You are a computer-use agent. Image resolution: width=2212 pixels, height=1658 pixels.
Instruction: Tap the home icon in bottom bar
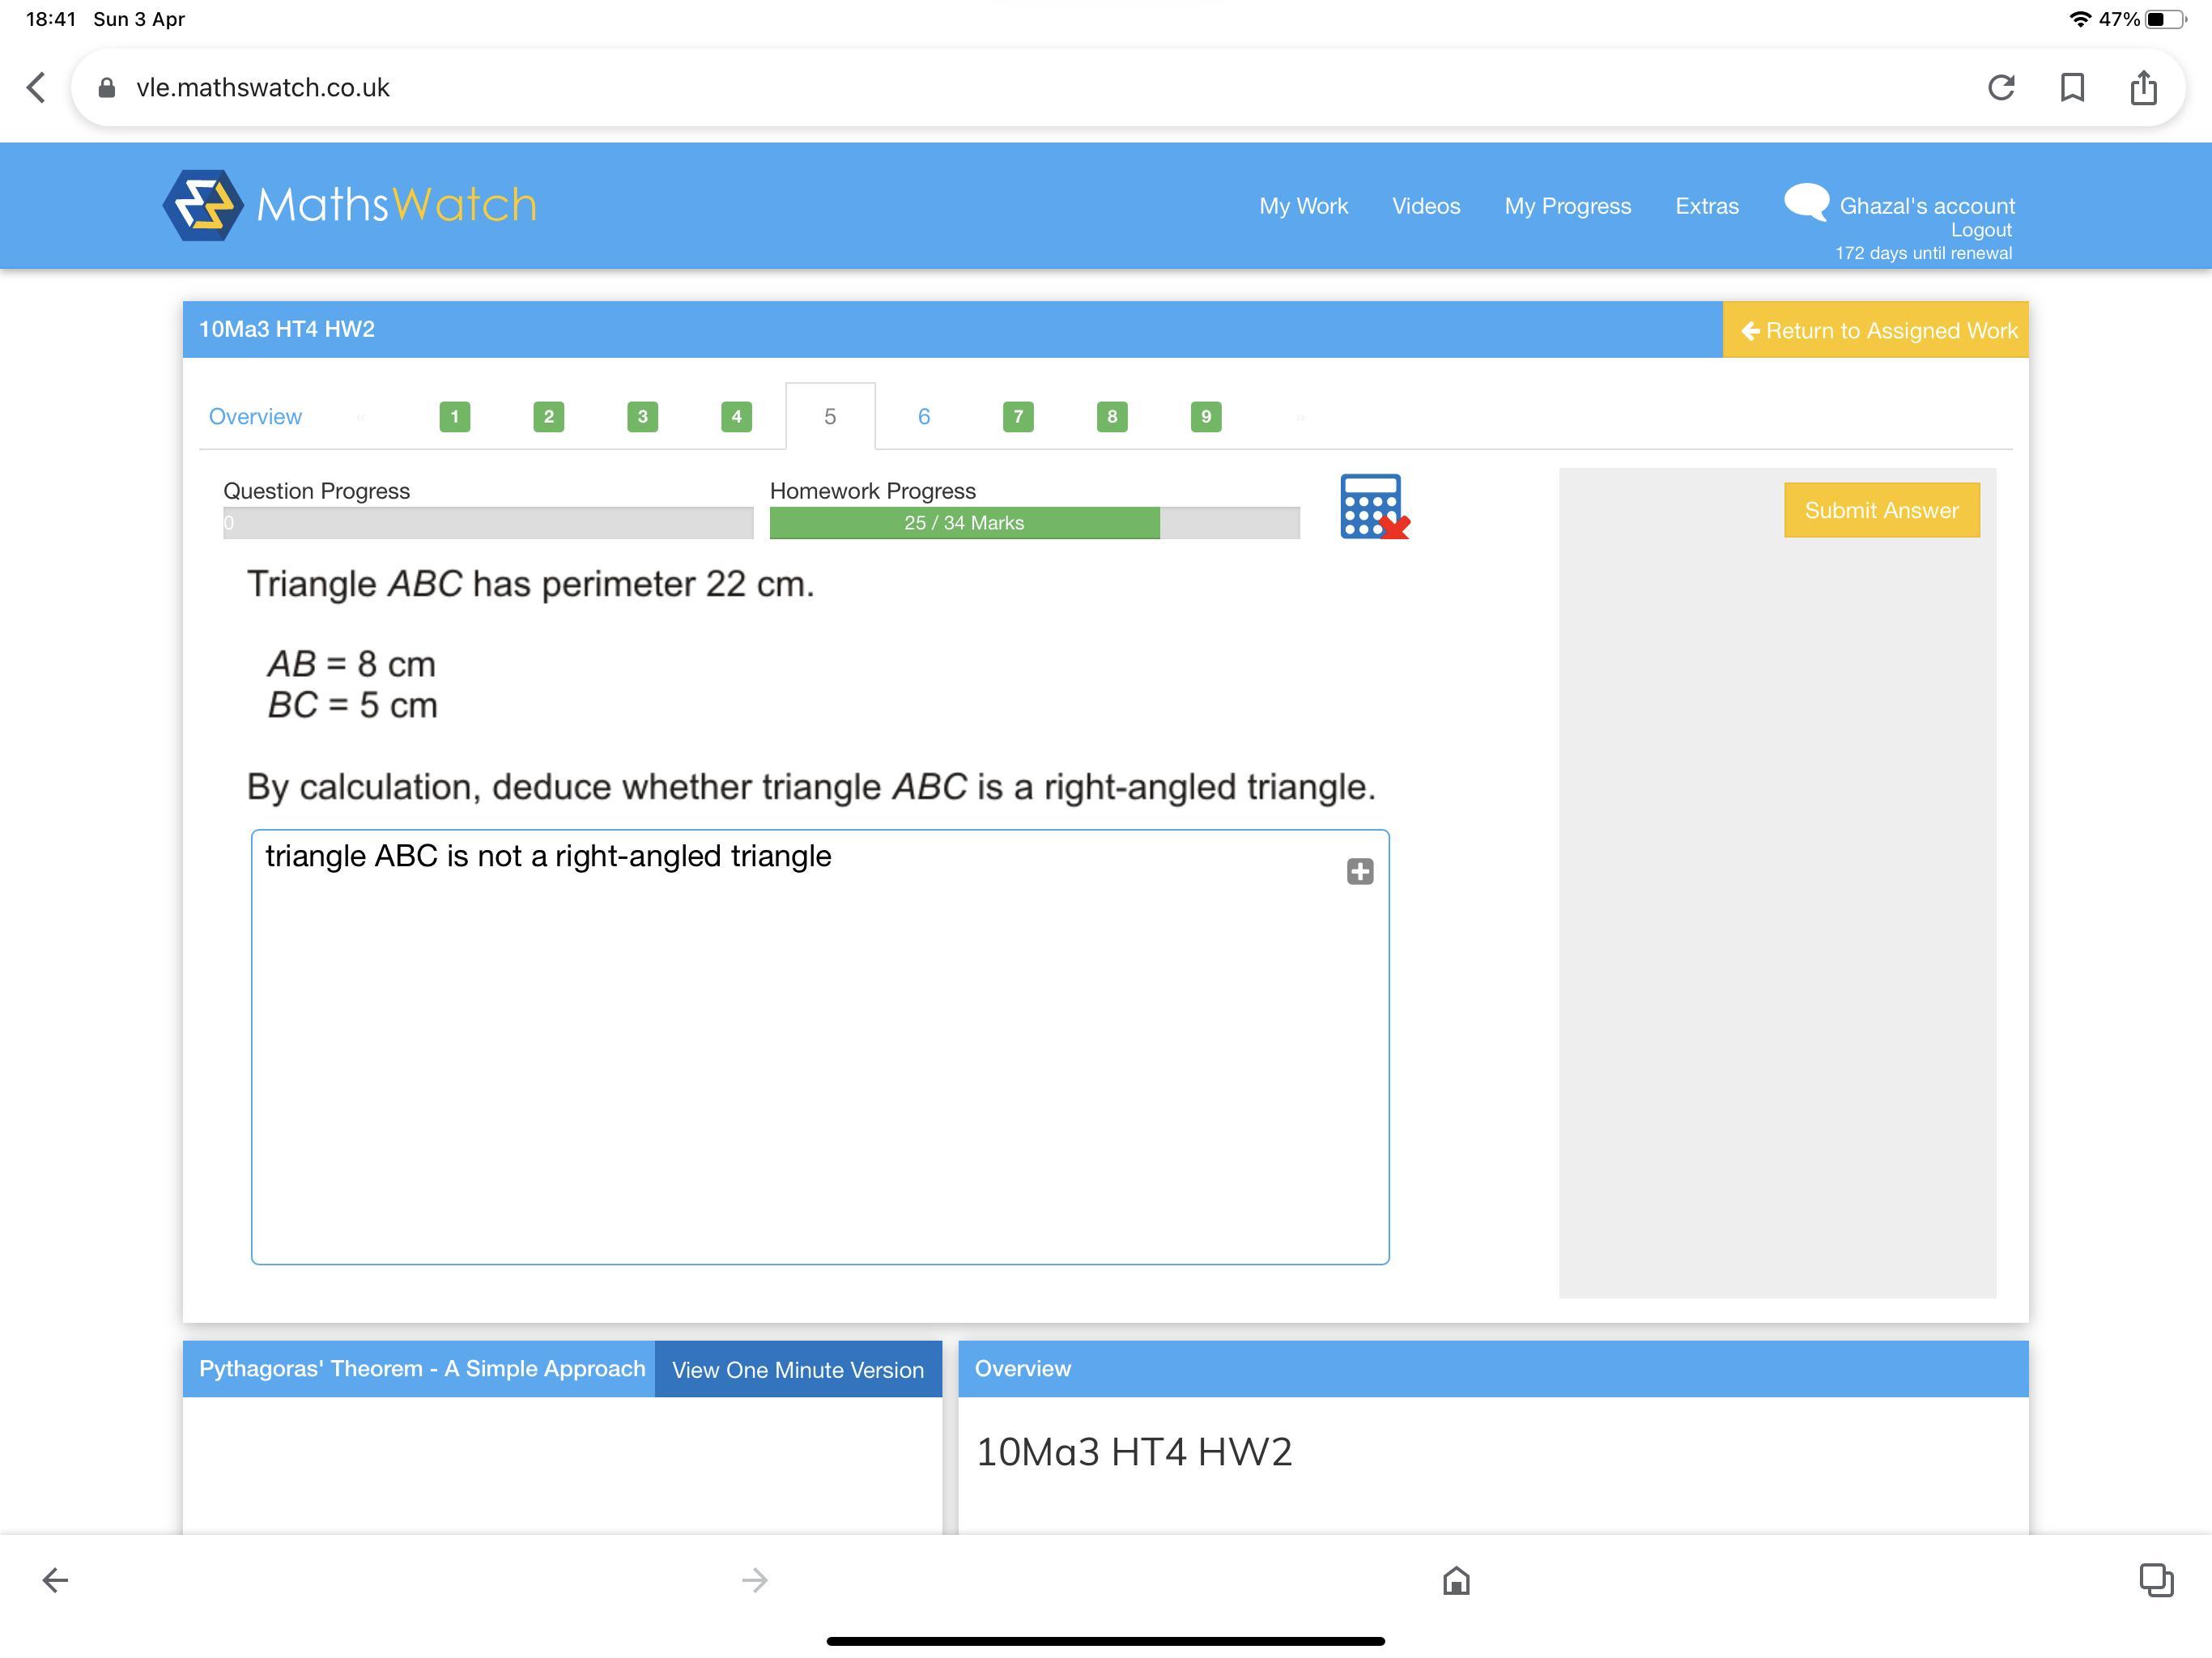click(1455, 1580)
